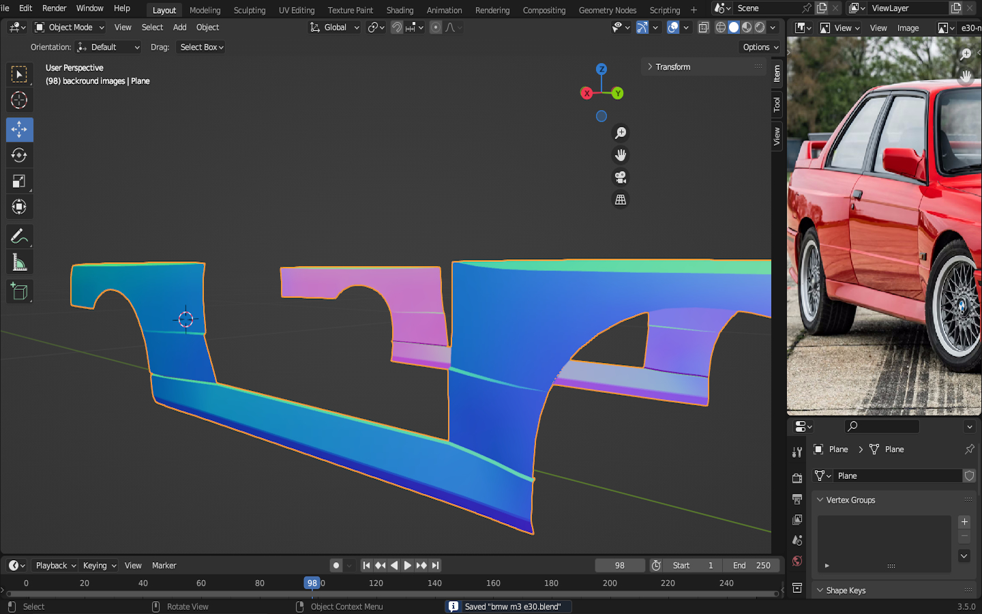
Task: Toggle X-ray mode
Action: (x=704, y=27)
